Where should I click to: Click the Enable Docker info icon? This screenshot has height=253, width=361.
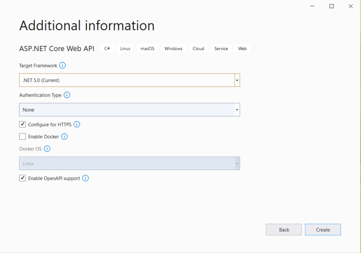pos(64,136)
